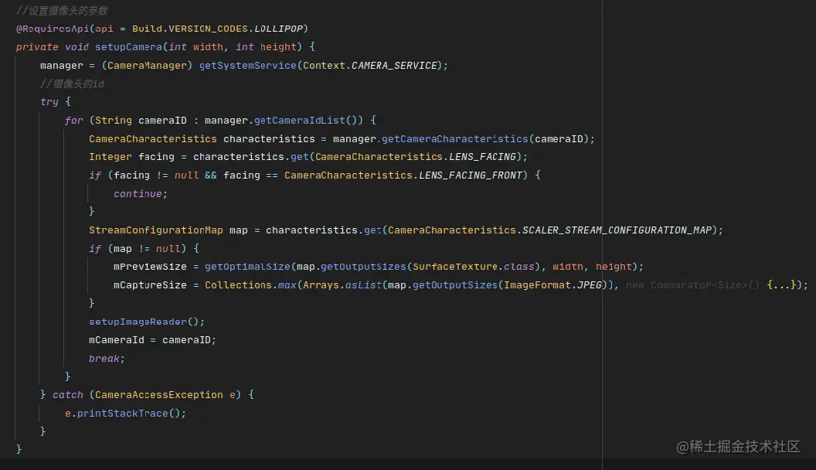
Task: Select the ImageFormat.JPEG argument
Action: (x=552, y=285)
